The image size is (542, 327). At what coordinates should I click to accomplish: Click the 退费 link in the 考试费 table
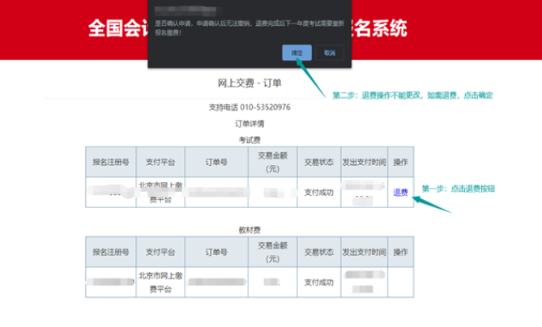[400, 192]
